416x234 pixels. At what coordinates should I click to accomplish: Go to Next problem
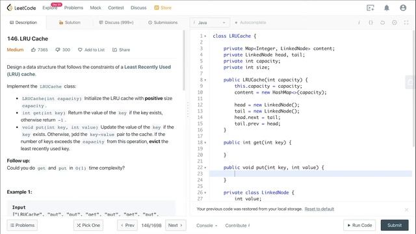tap(175, 226)
